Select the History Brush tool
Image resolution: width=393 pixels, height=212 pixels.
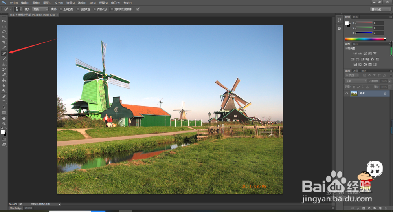click(x=4, y=69)
